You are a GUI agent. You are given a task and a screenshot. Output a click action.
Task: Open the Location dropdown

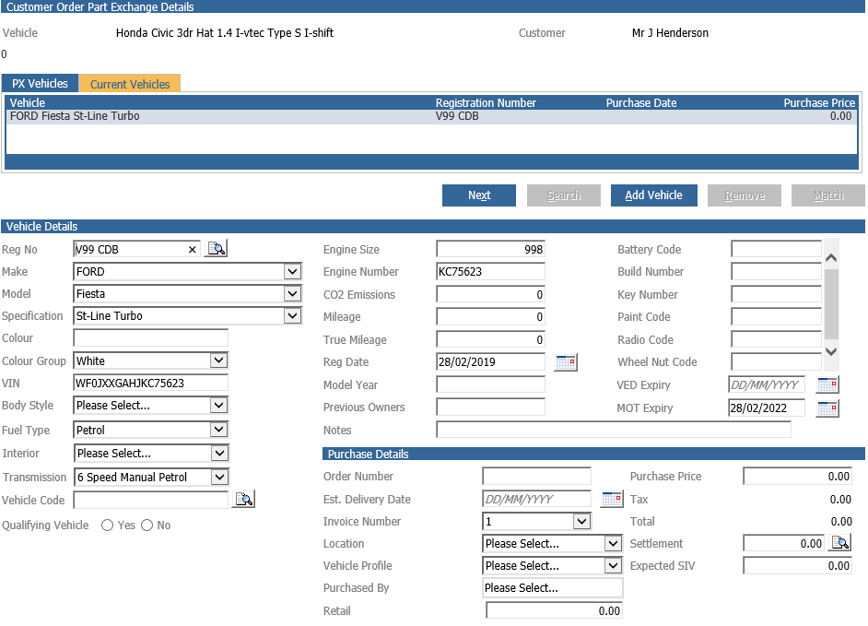[613, 543]
